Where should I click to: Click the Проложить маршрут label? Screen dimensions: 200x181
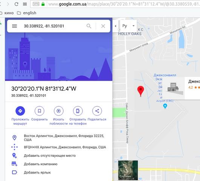click(x=20, y=121)
